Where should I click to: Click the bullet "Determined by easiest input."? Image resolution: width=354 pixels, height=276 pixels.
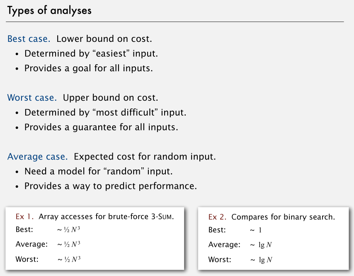(x=91, y=54)
